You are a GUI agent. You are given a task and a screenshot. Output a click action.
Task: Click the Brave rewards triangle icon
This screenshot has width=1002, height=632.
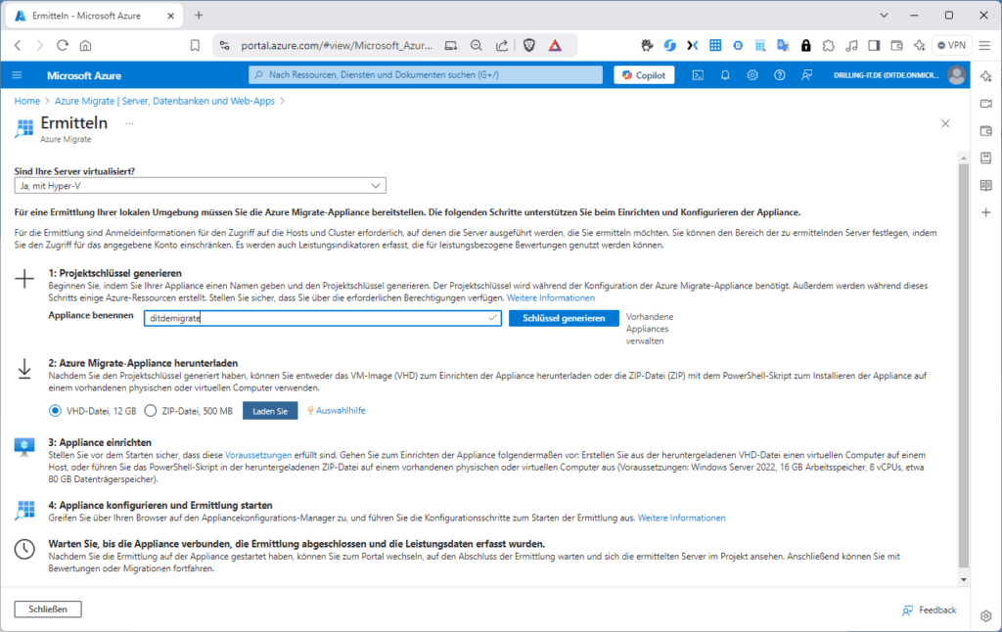pos(555,45)
